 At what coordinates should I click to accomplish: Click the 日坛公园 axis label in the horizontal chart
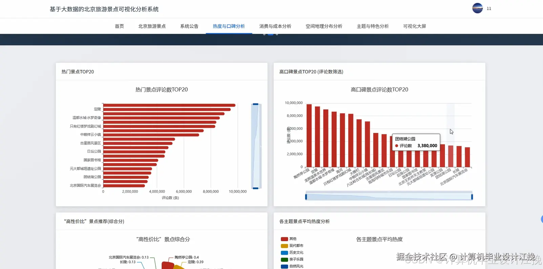[x=94, y=152]
